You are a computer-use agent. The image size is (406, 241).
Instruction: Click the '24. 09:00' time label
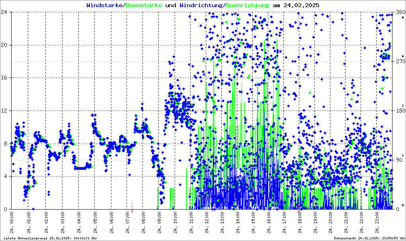(159, 222)
